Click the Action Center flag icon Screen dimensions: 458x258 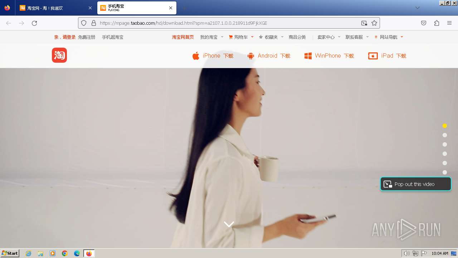click(x=424, y=253)
